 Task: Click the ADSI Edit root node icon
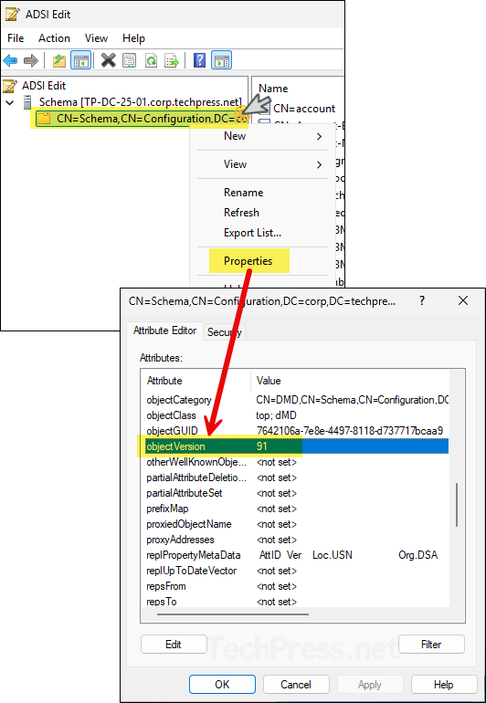pyautogui.click(x=10, y=86)
